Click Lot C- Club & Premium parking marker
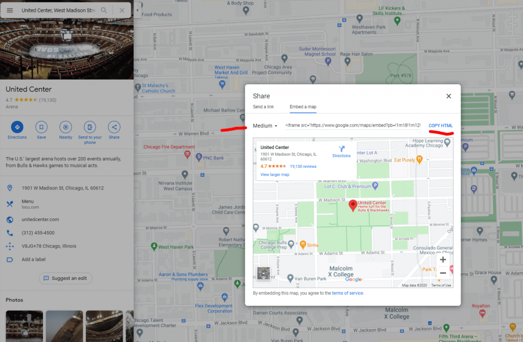 [x=375, y=186]
